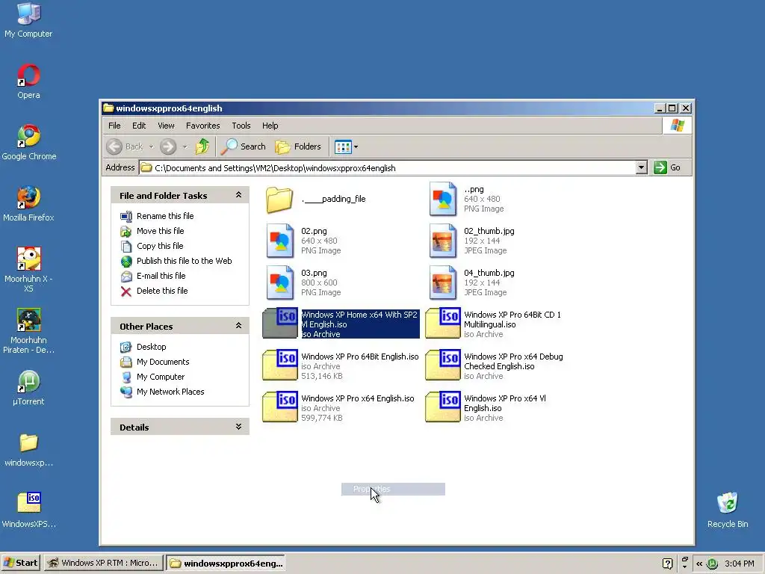Select the Moorhuhn X - XS shortcut

(x=29, y=259)
